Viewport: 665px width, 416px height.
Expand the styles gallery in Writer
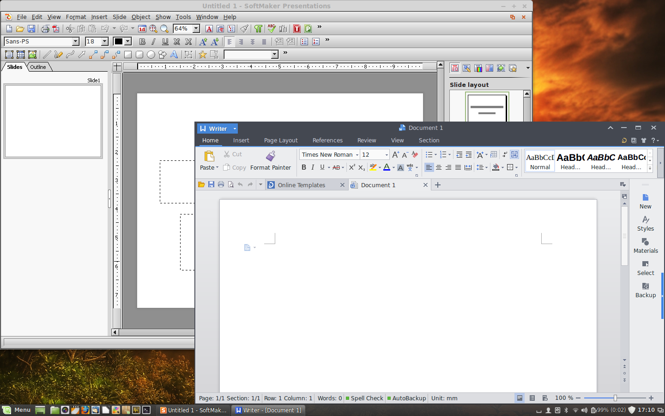[x=650, y=169]
